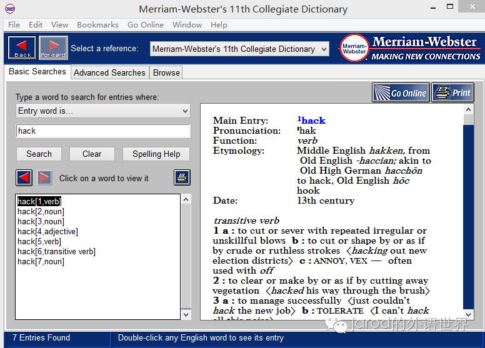485x348 pixels.
Task: Open the Select a reference dropdown
Action: coord(239,49)
